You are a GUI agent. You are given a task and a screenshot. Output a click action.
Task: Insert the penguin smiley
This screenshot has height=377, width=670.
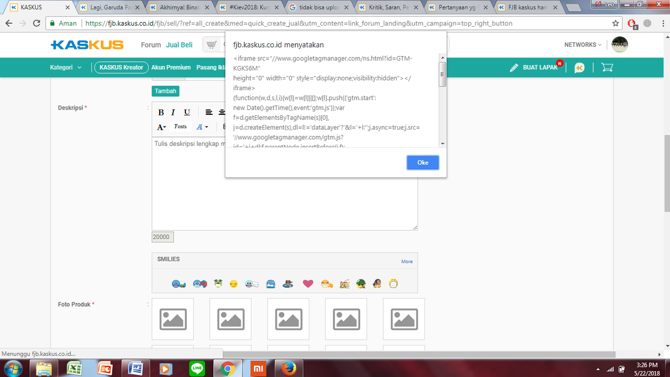pyautogui.click(x=376, y=284)
